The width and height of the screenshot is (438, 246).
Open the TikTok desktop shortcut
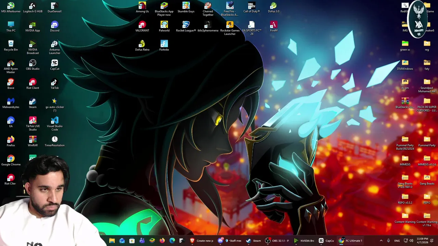pyautogui.click(x=55, y=84)
